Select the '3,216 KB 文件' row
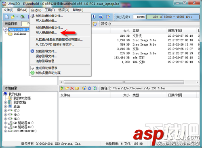Image resolution: width=202 pixels, height=148 pixels. [145, 49]
